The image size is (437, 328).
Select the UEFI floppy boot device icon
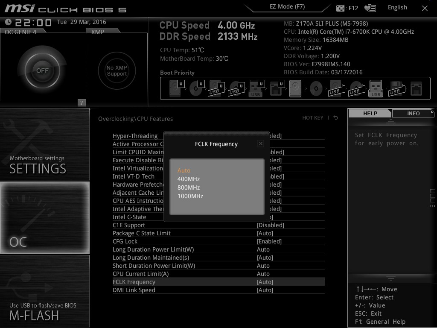(x=277, y=88)
